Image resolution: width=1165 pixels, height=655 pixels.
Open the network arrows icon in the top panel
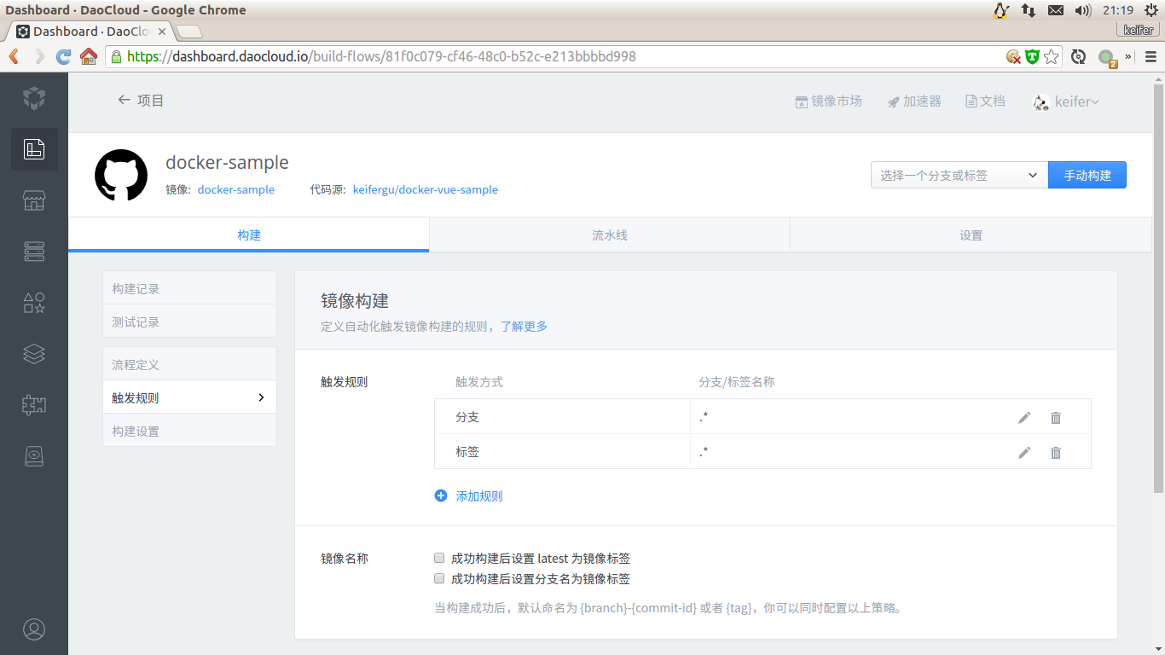click(1029, 10)
